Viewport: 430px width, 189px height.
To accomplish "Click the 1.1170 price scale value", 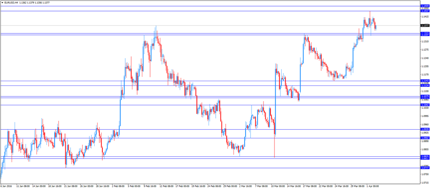I will click(425, 74).
